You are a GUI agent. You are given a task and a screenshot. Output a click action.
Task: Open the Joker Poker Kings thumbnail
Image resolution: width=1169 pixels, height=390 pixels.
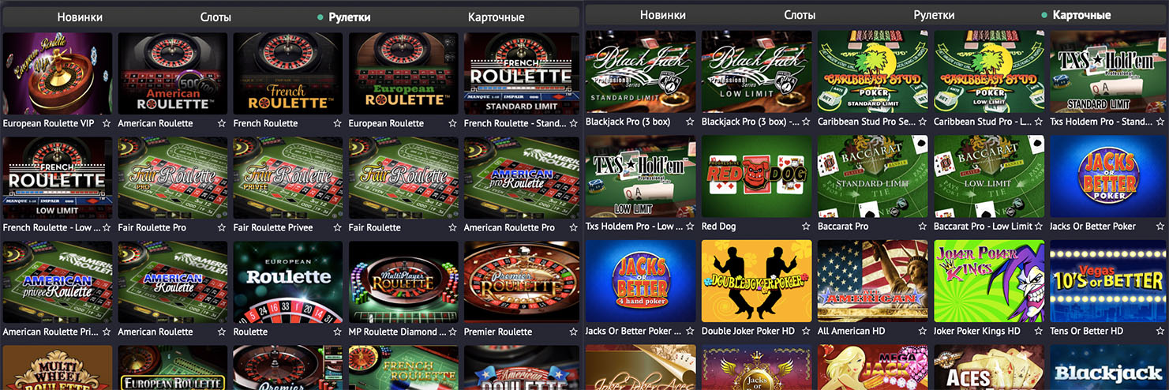coord(988,281)
